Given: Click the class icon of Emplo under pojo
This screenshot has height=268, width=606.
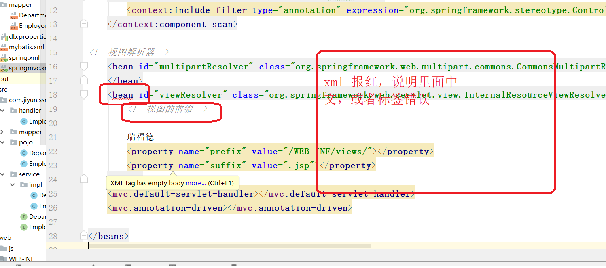Looking at the screenshot, I should click(x=24, y=164).
